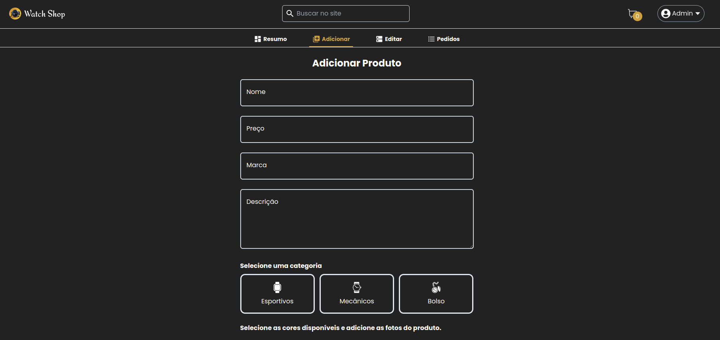The width and height of the screenshot is (720, 340).
Task: Open the shopping cart icon
Action: [632, 14]
